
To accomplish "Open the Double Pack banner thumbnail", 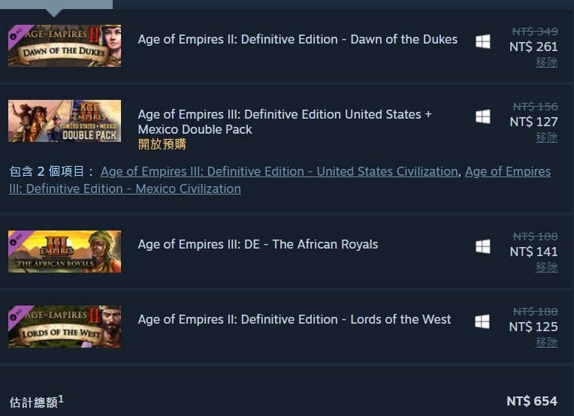I will (65, 121).
